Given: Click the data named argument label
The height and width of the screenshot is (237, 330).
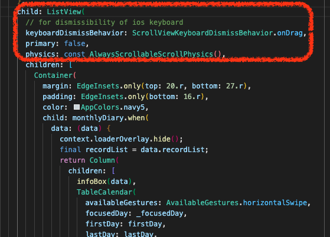Looking at the screenshot, I should coord(60,129).
